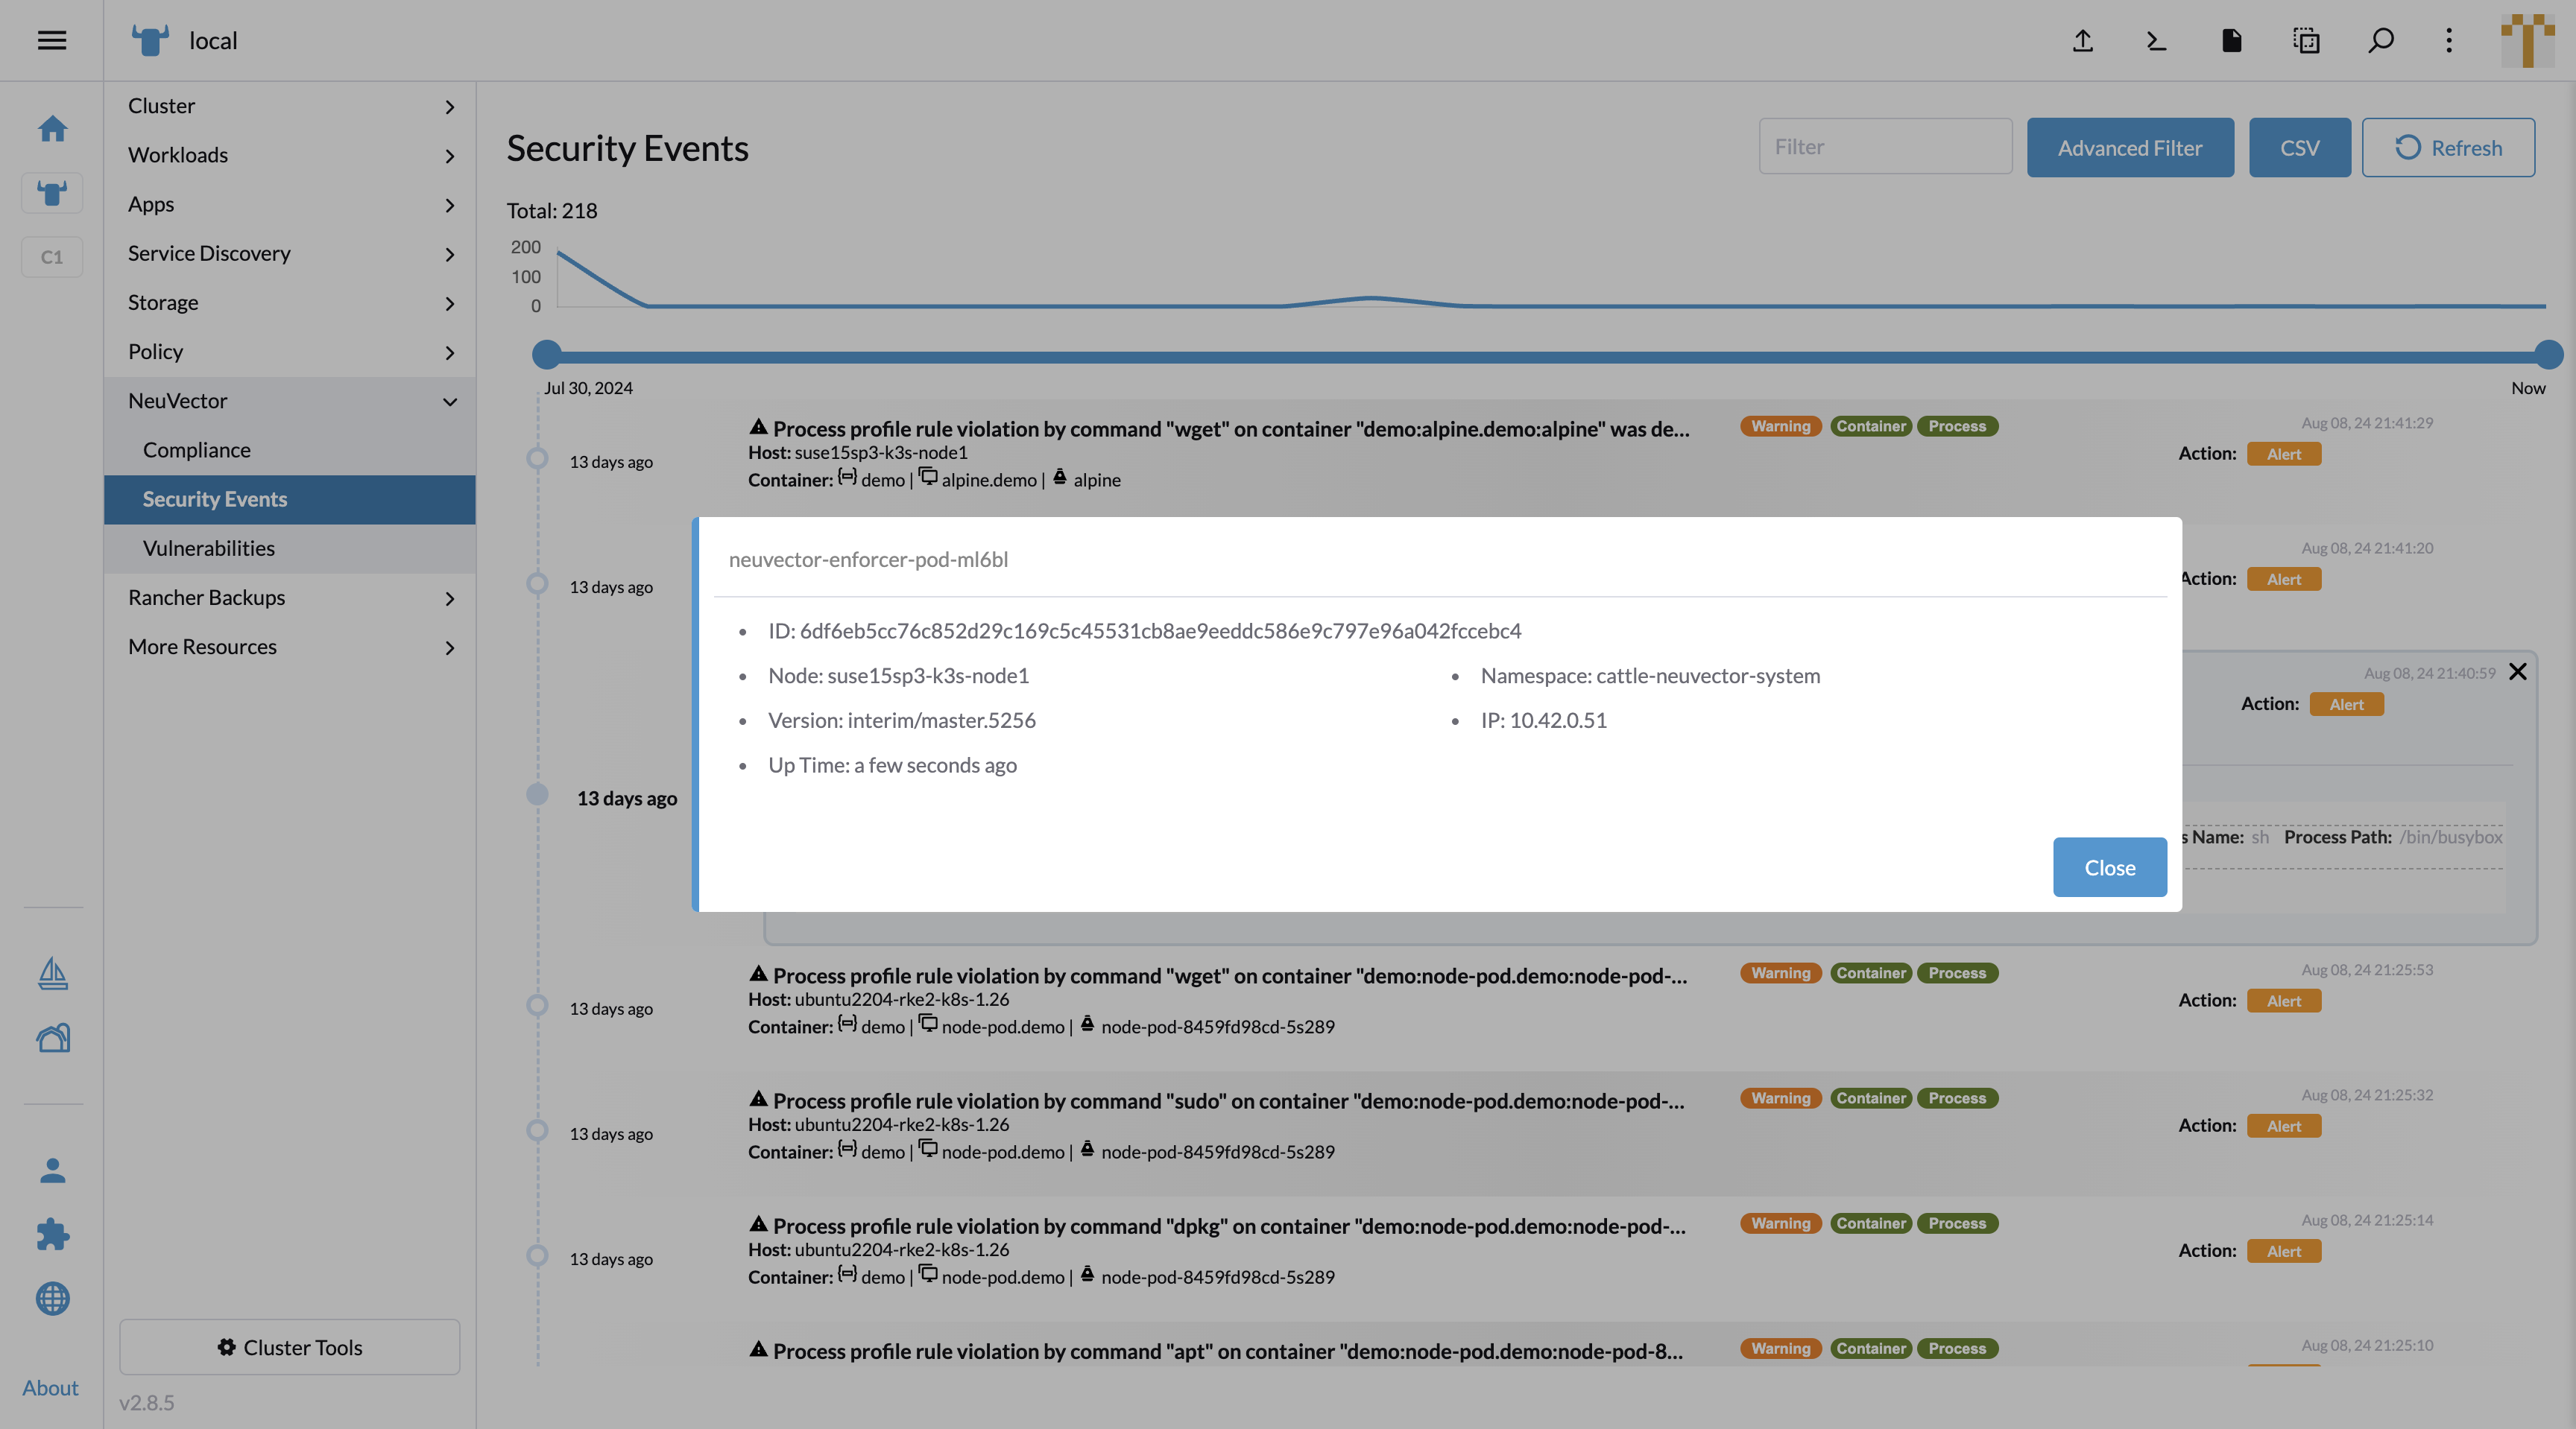
Task: Click the Home icon in the left sidebar
Action: pyautogui.click(x=52, y=128)
